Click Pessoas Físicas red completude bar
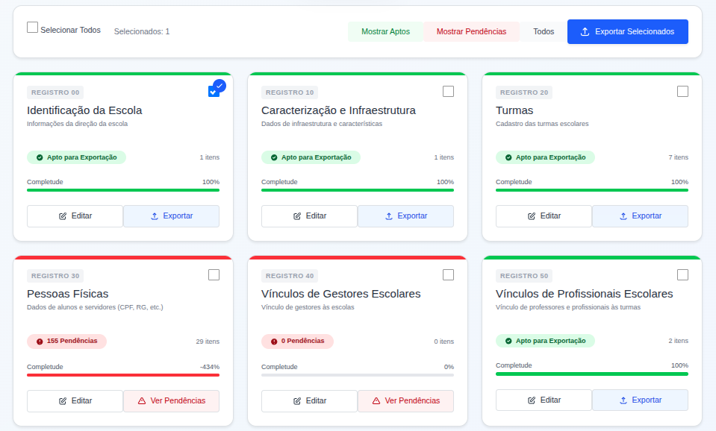 123,375
